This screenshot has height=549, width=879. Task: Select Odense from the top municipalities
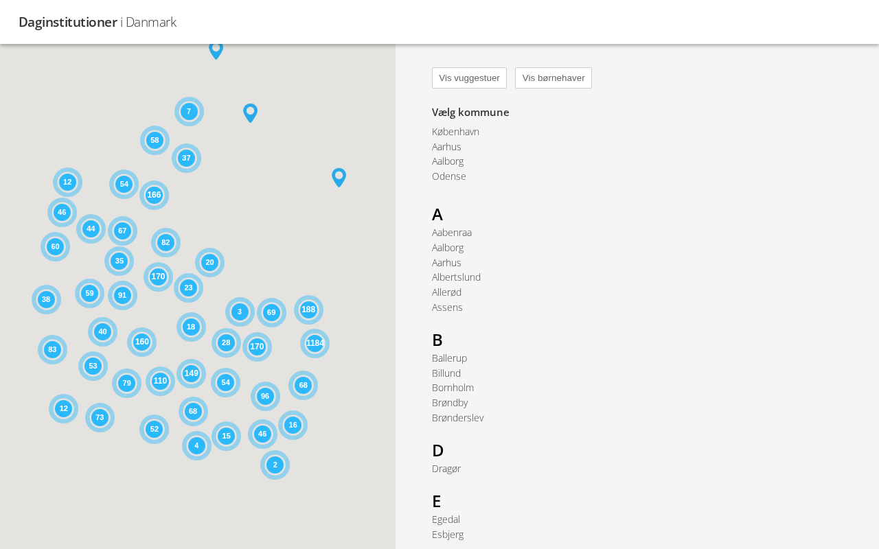pyautogui.click(x=448, y=176)
